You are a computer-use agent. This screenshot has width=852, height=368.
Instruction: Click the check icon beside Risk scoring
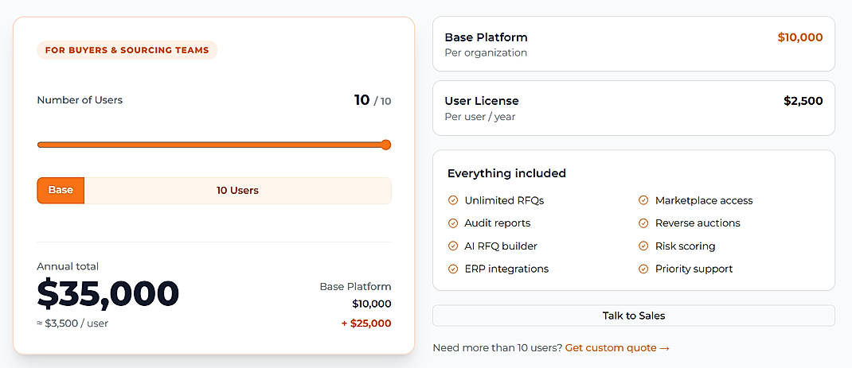click(643, 246)
